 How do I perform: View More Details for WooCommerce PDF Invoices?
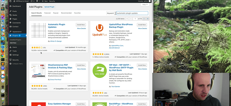click(82, 69)
